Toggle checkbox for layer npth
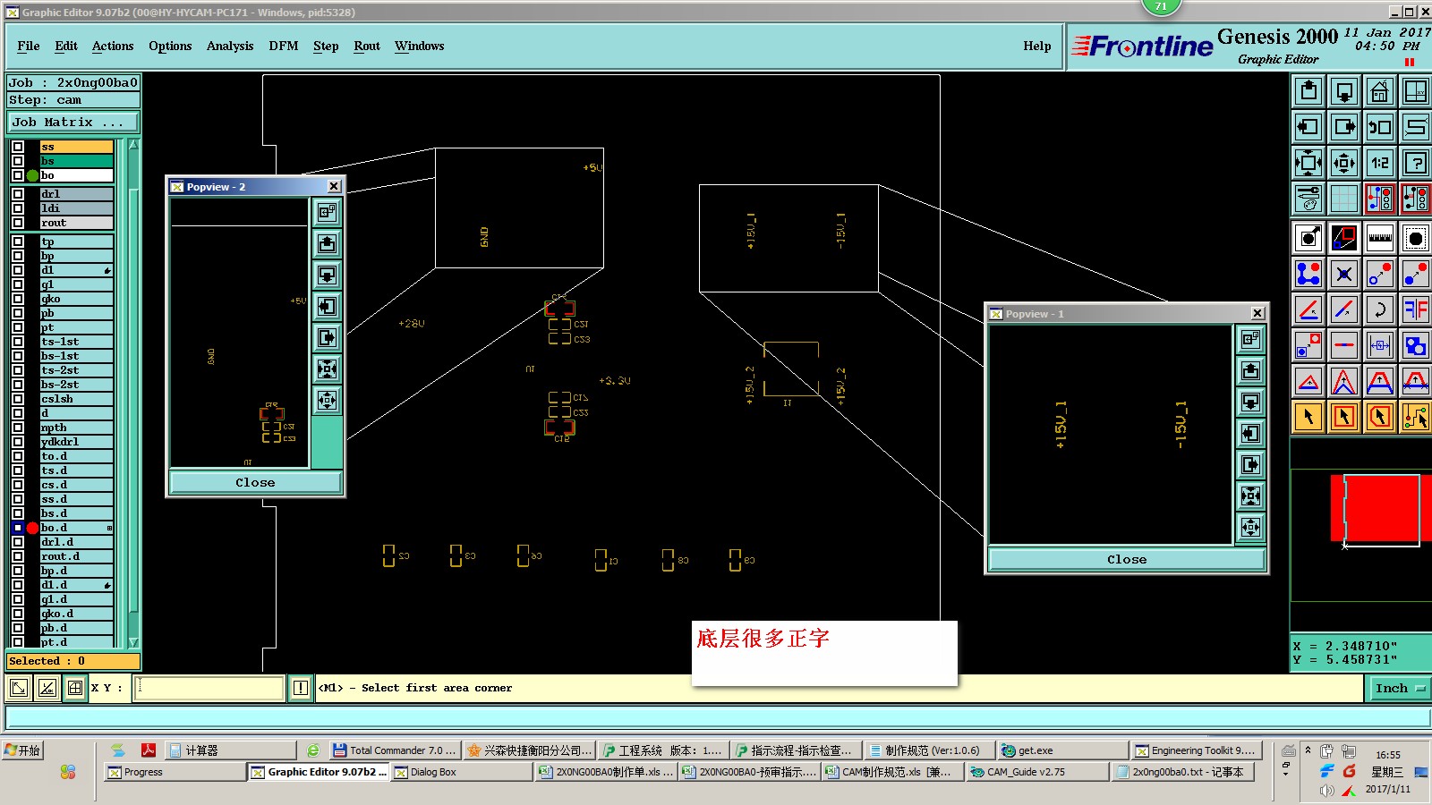The image size is (1432, 805). click(x=18, y=428)
